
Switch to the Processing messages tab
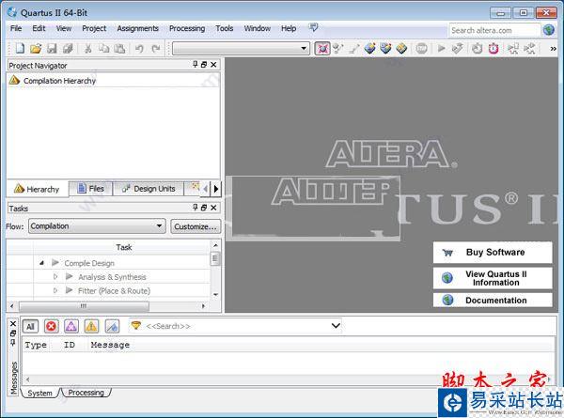[x=86, y=393]
